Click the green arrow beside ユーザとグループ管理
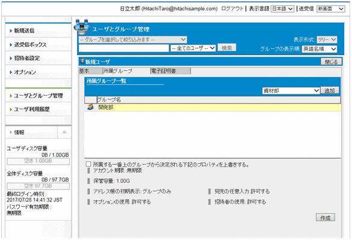The width and height of the screenshot is (352, 240). (11, 96)
